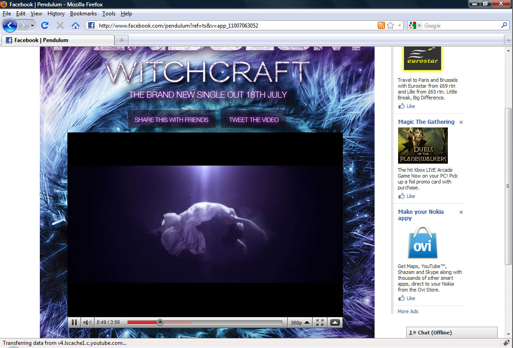Image resolution: width=513 pixels, height=348 pixels.
Task: Like the Make your Nokia appy ad
Action: [407, 298]
